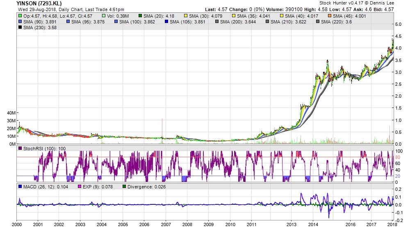Click the 2007 year axis label

pyautogui.click(x=166, y=224)
